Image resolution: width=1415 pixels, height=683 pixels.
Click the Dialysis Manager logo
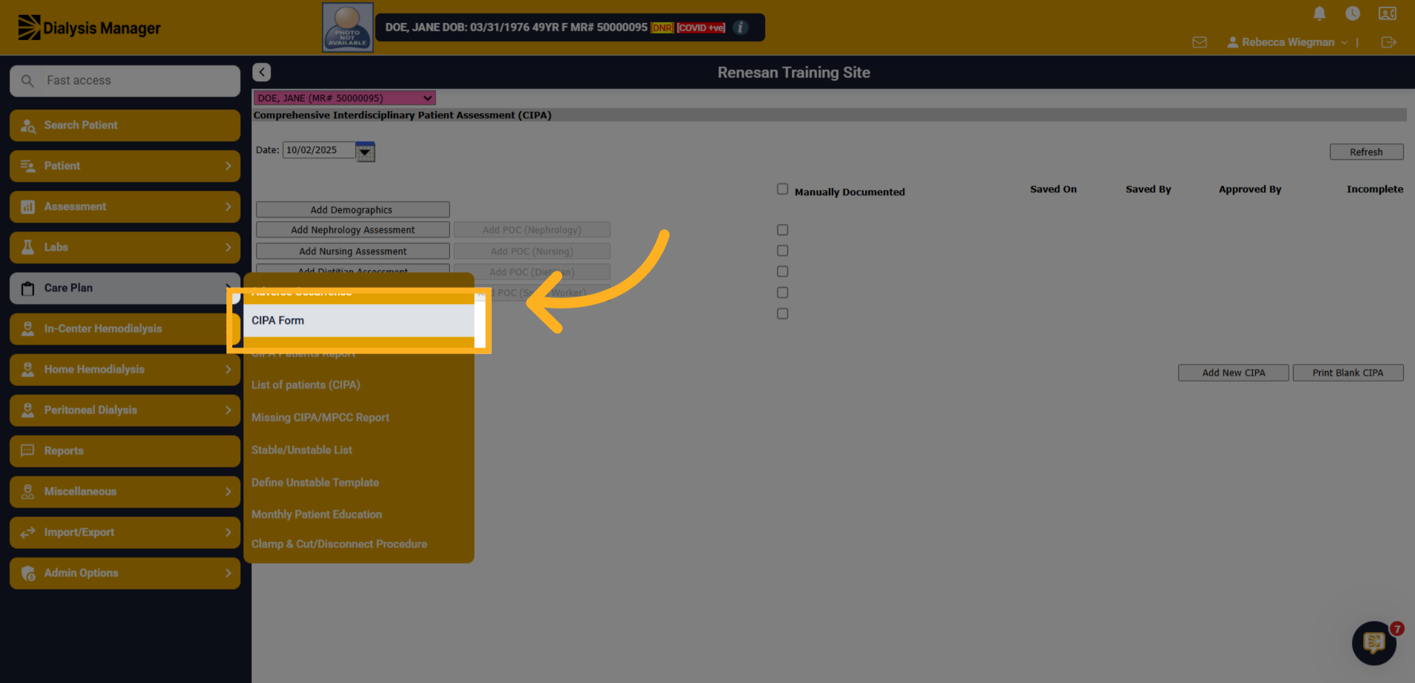click(89, 28)
